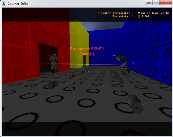173x137 pixels.
Task: Click the 'Counter-Terrorists : 0' score text
Action: [x=116, y=13]
